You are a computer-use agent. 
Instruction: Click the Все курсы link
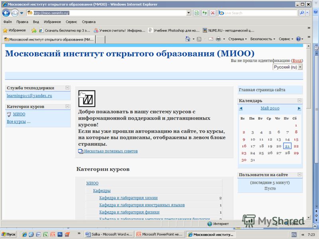click(x=16, y=122)
